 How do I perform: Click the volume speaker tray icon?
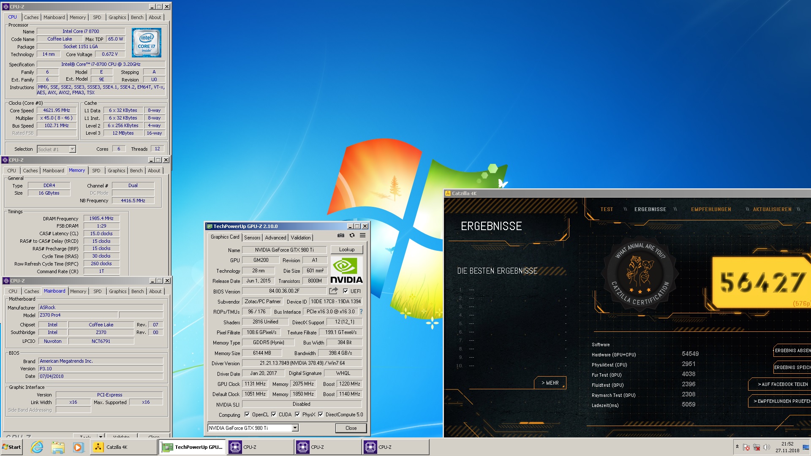(x=766, y=447)
